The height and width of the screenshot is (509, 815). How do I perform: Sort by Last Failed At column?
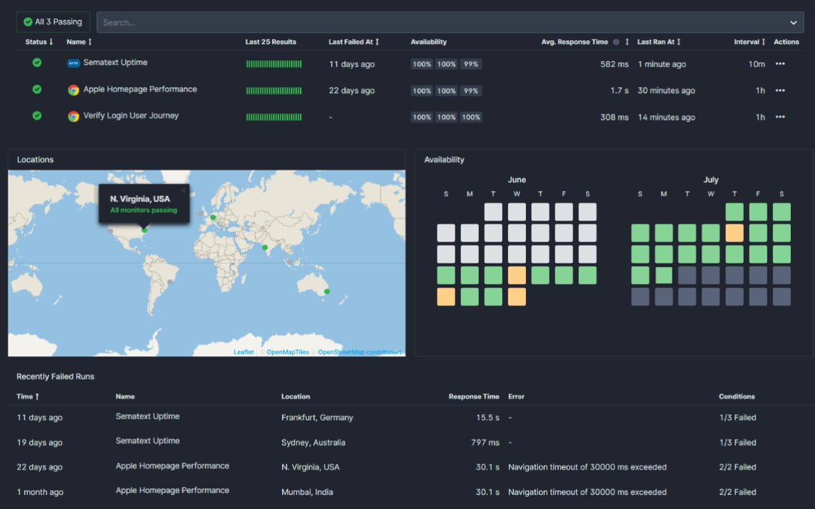(353, 42)
